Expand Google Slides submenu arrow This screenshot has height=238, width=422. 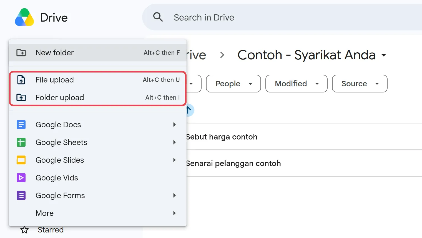point(174,160)
